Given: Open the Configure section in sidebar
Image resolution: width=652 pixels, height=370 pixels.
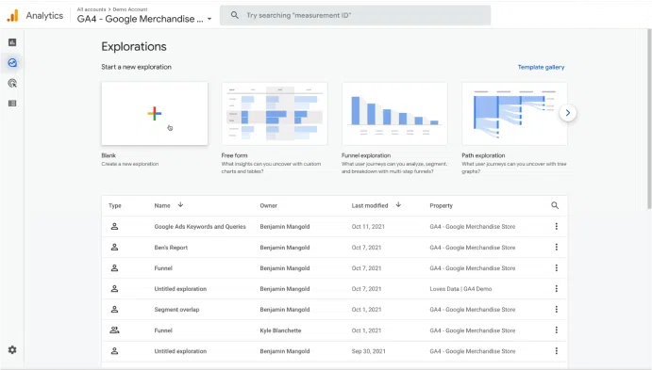Looking at the screenshot, I should (12, 104).
